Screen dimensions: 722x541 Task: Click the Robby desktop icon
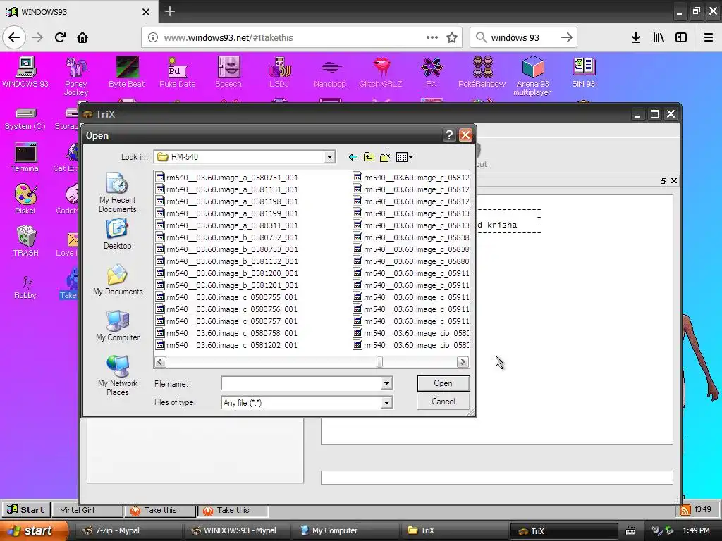[25, 287]
